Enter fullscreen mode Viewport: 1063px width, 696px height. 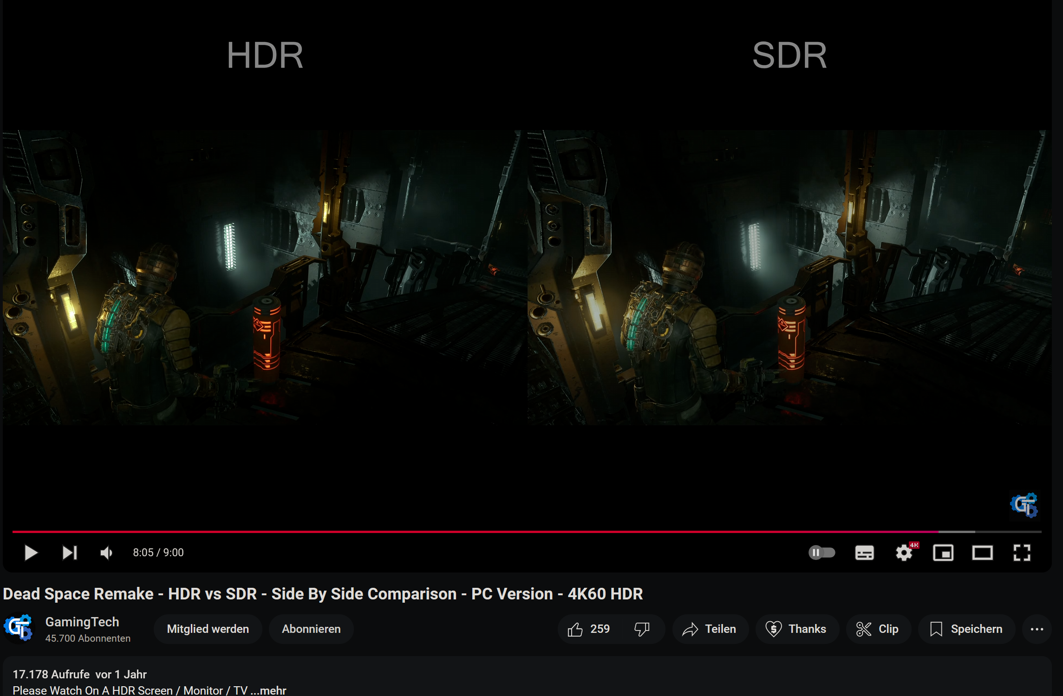[x=1022, y=553]
